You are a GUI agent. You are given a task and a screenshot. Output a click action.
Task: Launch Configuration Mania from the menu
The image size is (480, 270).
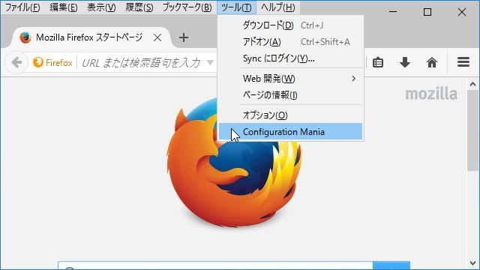[290, 132]
